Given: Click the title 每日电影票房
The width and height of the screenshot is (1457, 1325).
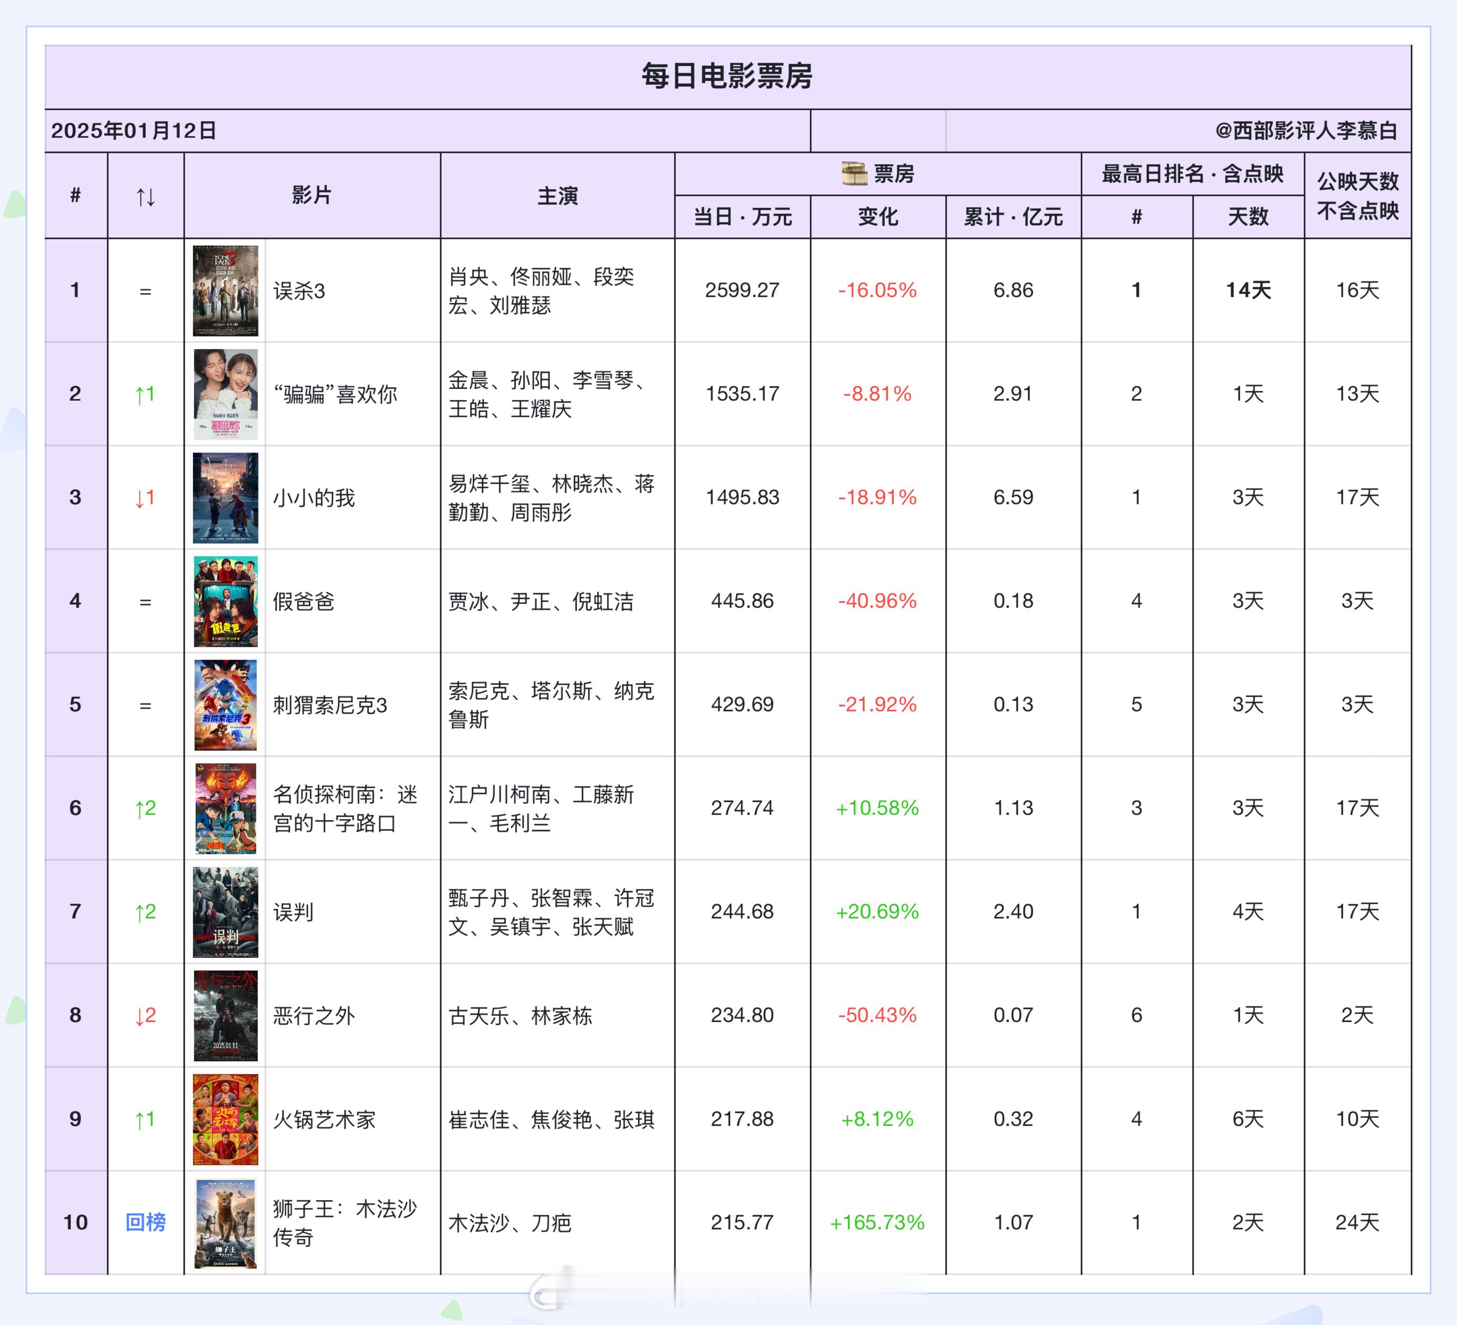Looking at the screenshot, I should click(728, 76).
